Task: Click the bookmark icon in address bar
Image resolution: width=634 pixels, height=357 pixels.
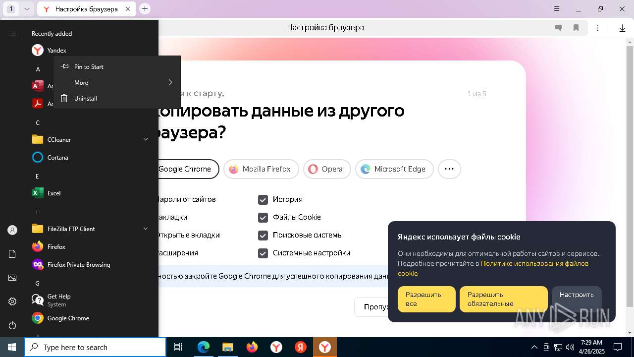Action: (576, 28)
